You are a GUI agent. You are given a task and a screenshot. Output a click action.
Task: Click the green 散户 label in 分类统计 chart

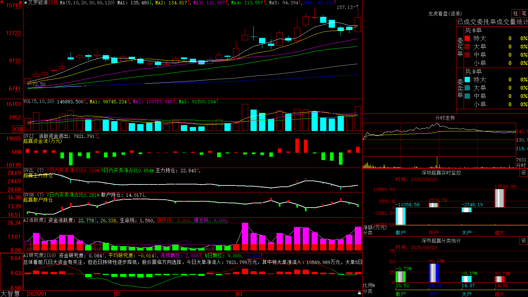(x=401, y=294)
